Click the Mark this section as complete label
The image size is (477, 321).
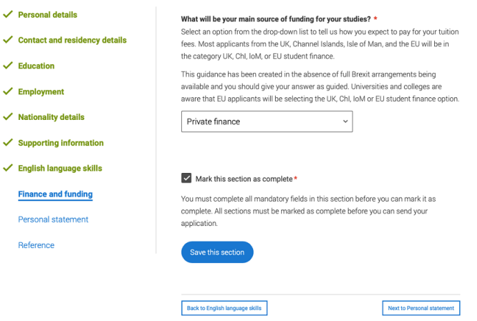244,179
